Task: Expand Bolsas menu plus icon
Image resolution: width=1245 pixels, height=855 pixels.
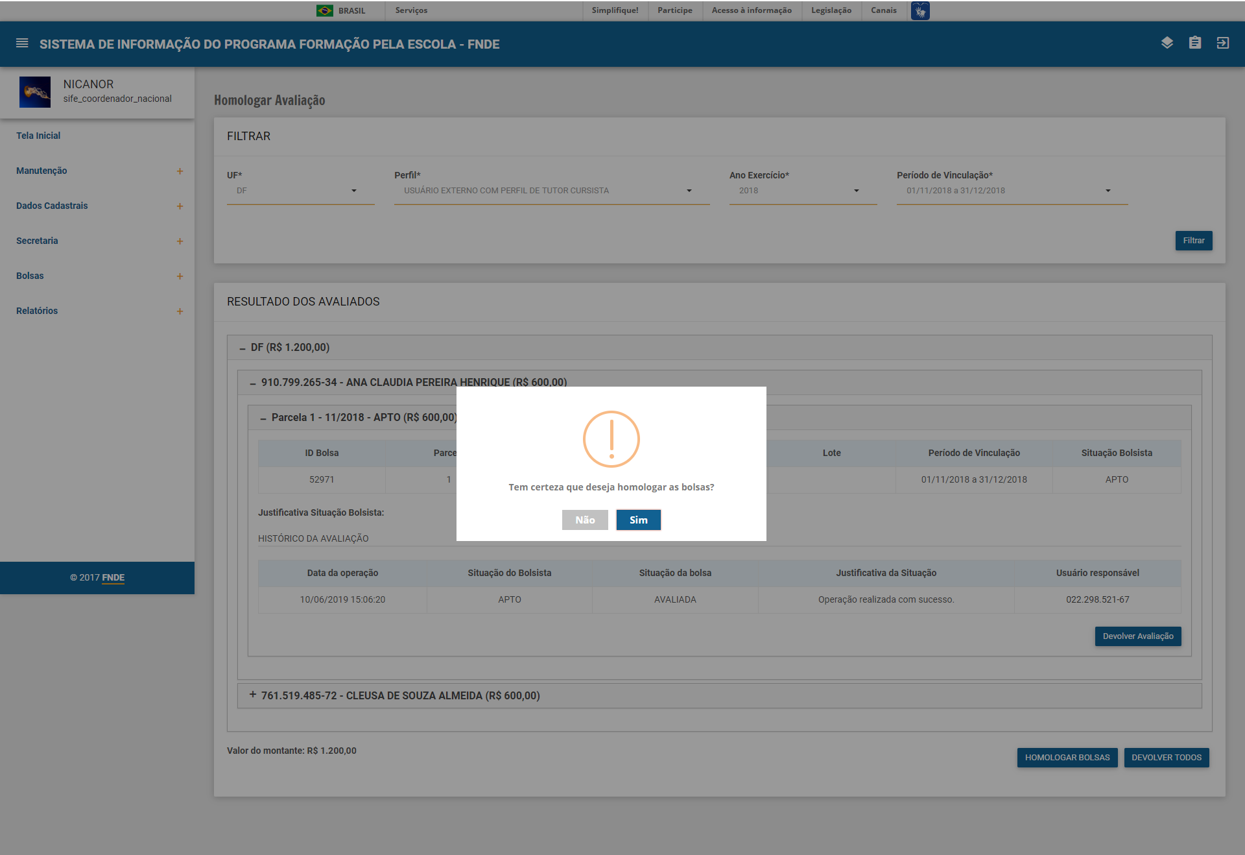Action: coord(180,276)
